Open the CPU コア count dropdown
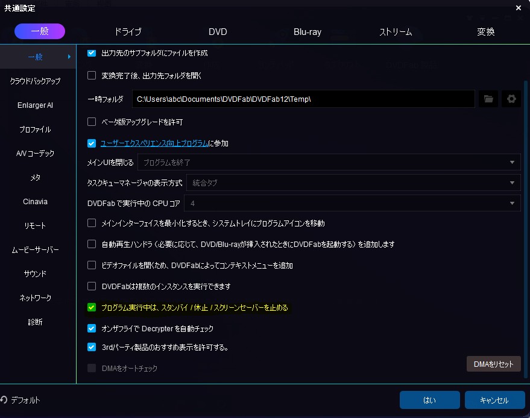 [x=352, y=203]
